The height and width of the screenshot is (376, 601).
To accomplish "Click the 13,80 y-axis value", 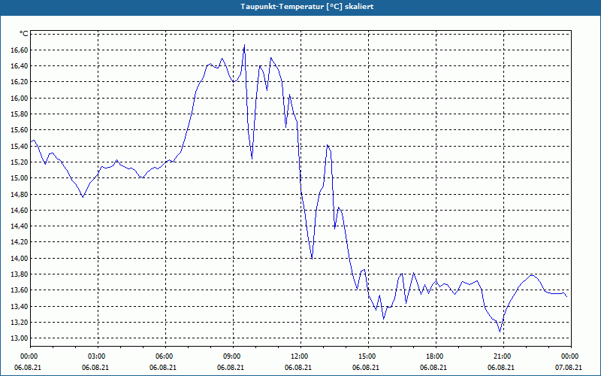I will (20, 274).
